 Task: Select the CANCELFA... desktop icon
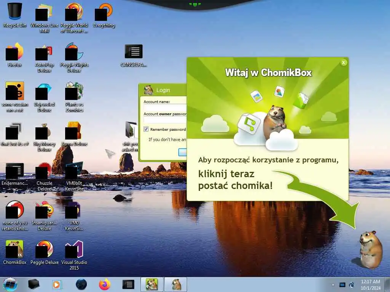[x=134, y=56]
